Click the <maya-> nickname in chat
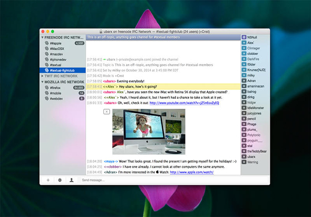This screenshot has width=311, height=217. (111, 162)
